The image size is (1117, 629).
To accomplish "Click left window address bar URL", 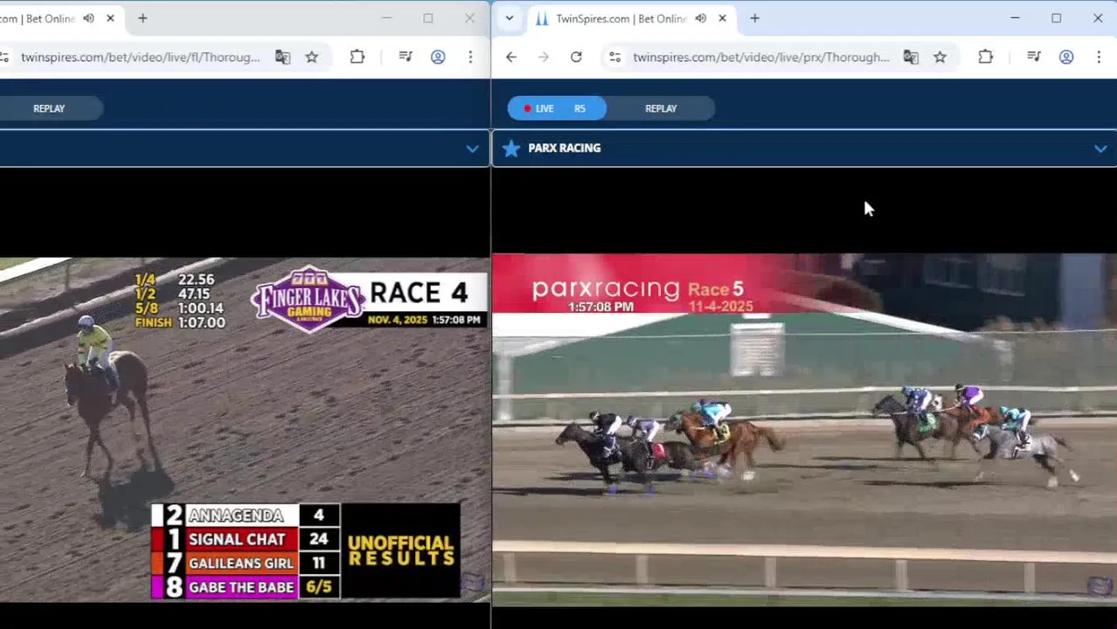I will (x=141, y=57).
